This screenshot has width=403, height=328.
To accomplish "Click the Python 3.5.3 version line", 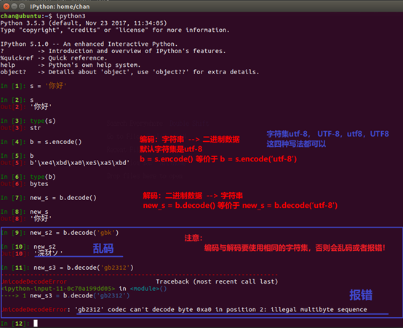I will pyautogui.click(x=84, y=23).
